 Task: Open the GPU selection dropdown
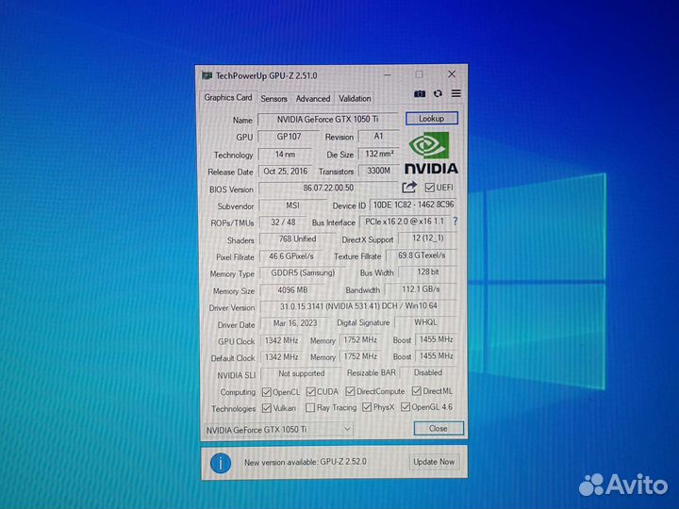277,430
